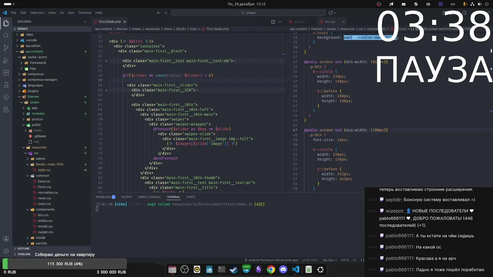This screenshot has width=493, height=277.
Task: Click the split editor icon
Action: point(273,22)
